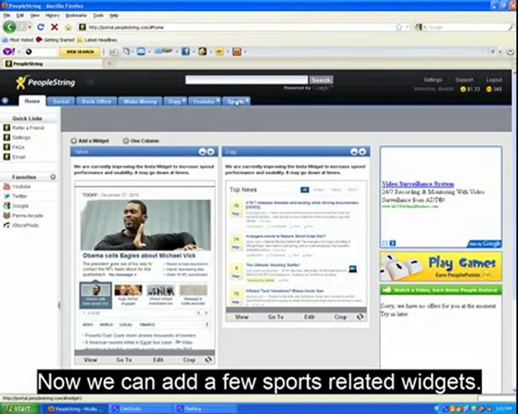This screenshot has height=414, width=518.
Task: Click View in the Yahoo widget footer
Action: [x=90, y=359]
